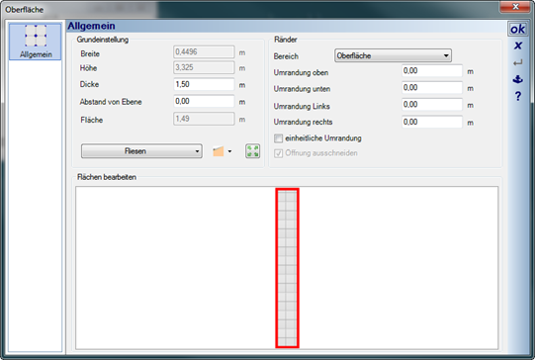The height and width of the screenshot is (360, 535).
Task: Click the Umrandung rechts input field
Action: click(x=432, y=123)
